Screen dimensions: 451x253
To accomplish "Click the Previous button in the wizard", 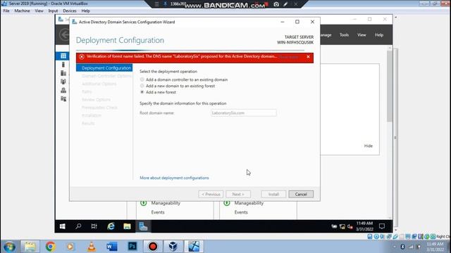I will (211, 194).
